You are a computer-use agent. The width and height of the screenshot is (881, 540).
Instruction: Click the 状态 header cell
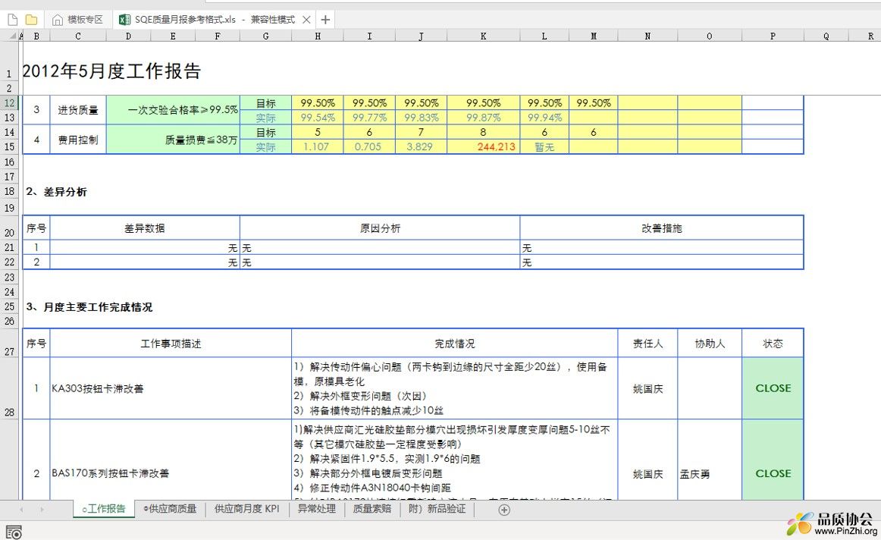point(773,344)
